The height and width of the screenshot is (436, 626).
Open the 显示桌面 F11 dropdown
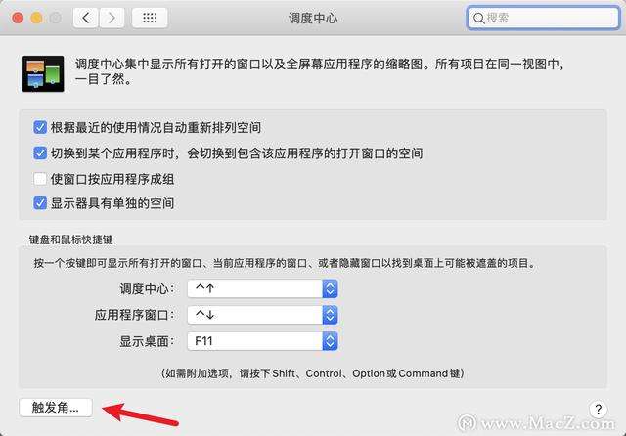[262, 341]
